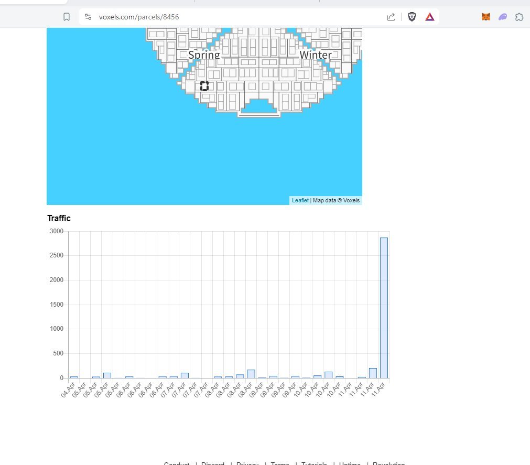Open the Terms footer link
Viewport: 530px width, 465px height.
click(x=280, y=463)
